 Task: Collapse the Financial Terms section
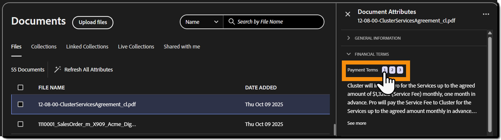click(349, 54)
